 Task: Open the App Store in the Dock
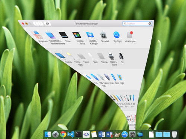125,134
